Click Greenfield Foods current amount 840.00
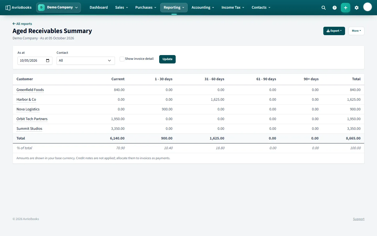Screen dimensions: 377x236 click(x=119, y=90)
